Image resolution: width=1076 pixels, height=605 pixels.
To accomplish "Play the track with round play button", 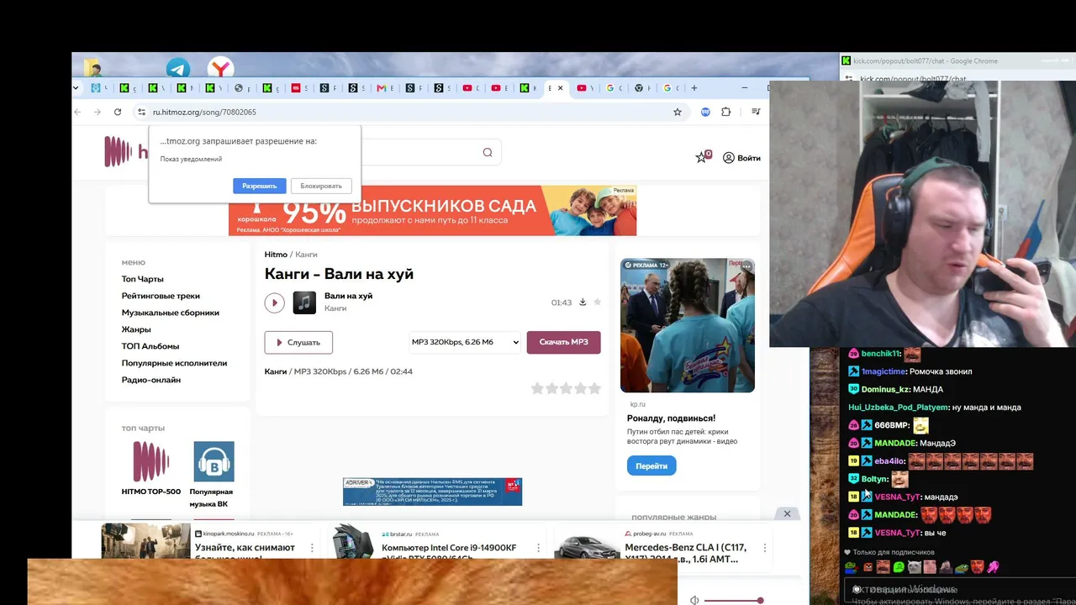I will (274, 302).
